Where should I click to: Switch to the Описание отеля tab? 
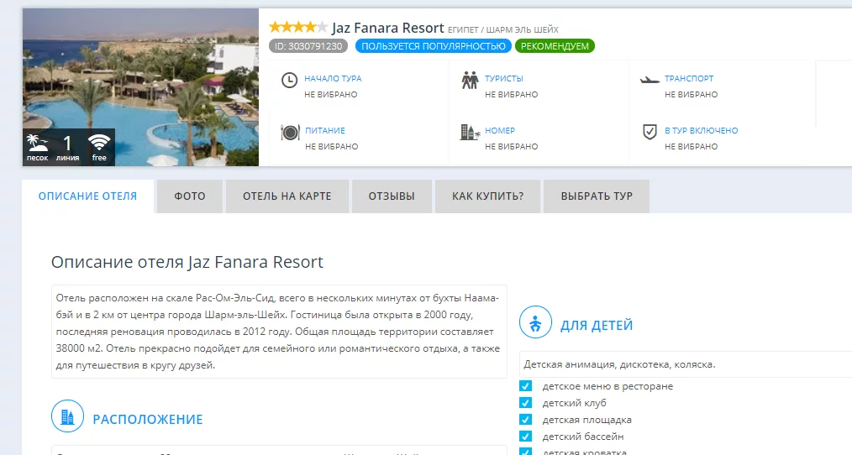click(87, 196)
